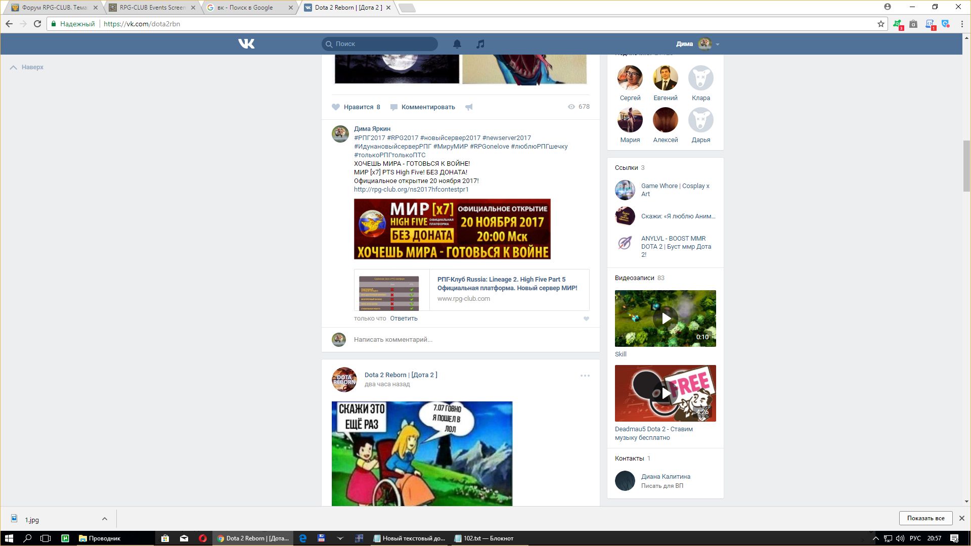This screenshot has width=971, height=546.
Task: Open Microsoft Edge taskbar icon
Action: [x=303, y=538]
